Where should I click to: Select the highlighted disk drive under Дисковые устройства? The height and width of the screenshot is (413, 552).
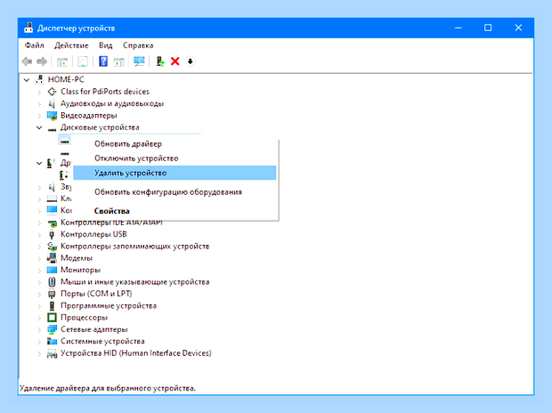[65, 142]
